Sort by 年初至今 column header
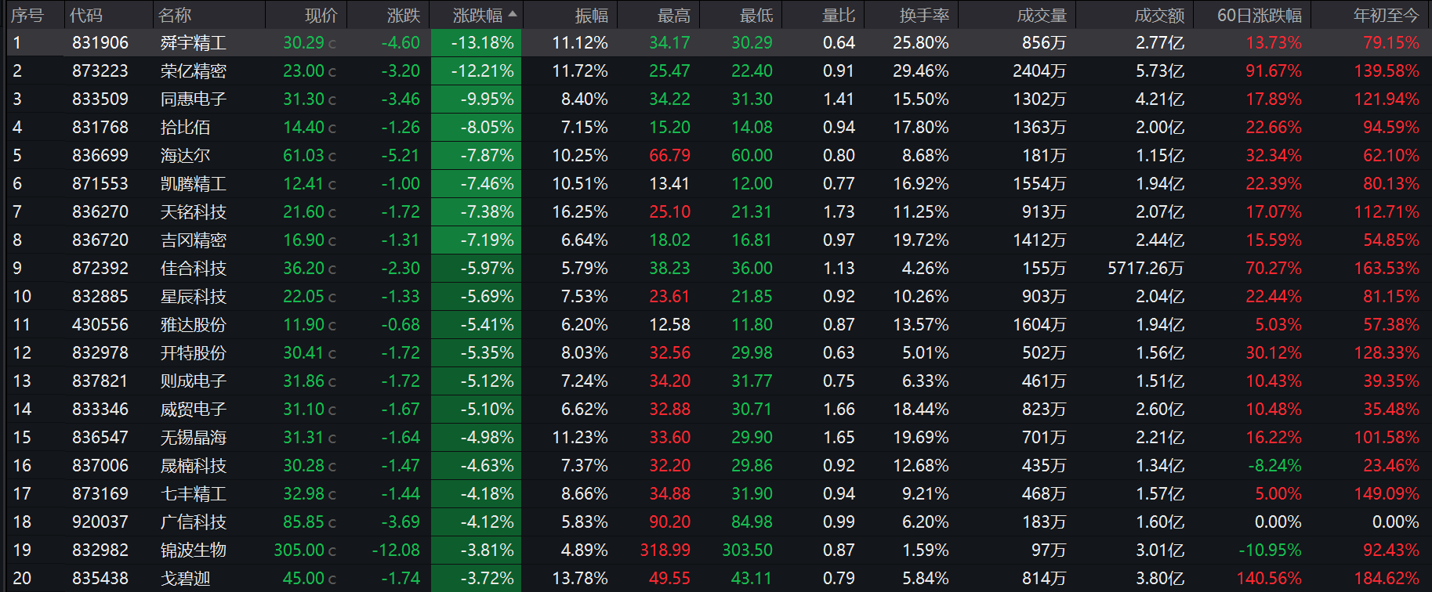Screen dimensions: 1432x592 [1387, 15]
